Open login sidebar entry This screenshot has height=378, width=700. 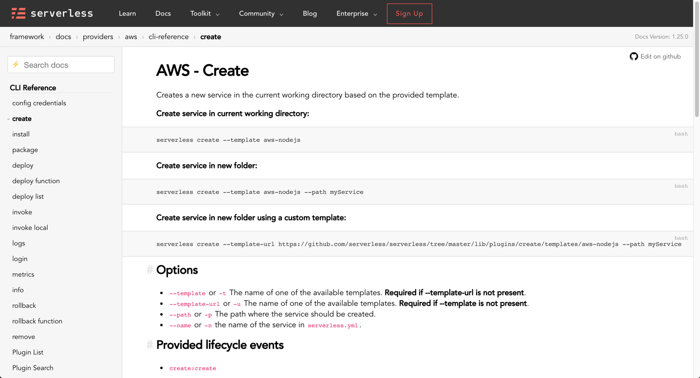[20, 259]
